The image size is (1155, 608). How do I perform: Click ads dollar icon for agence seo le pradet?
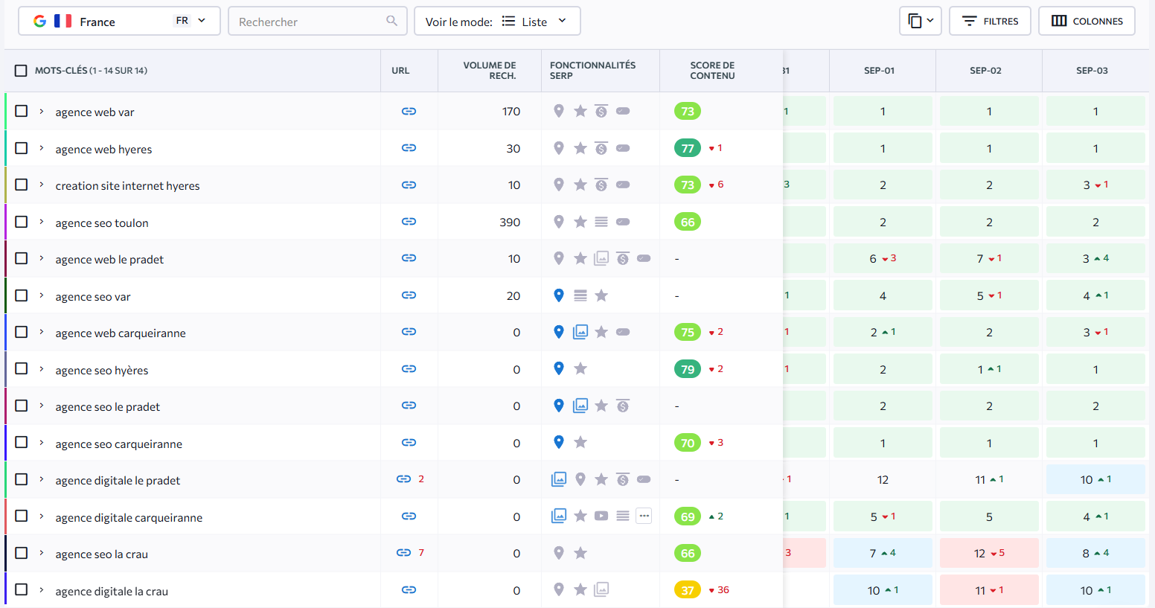623,406
